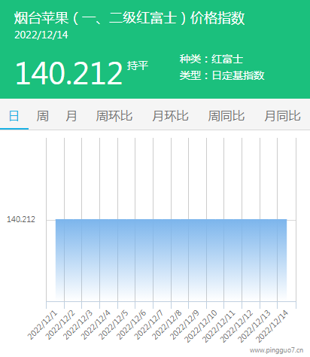Screen dimensions: 310x357
Task: Select the 2022/12/7 axis date label
Action: click(148, 325)
